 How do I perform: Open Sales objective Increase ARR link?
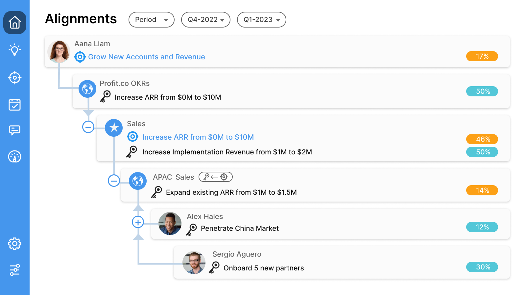tap(198, 137)
